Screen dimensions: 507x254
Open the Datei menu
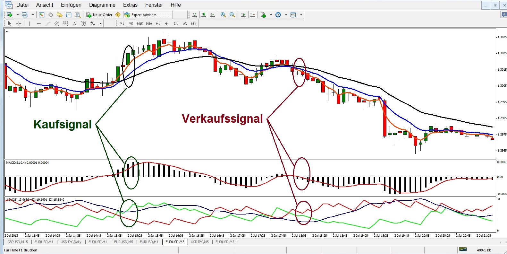point(22,5)
